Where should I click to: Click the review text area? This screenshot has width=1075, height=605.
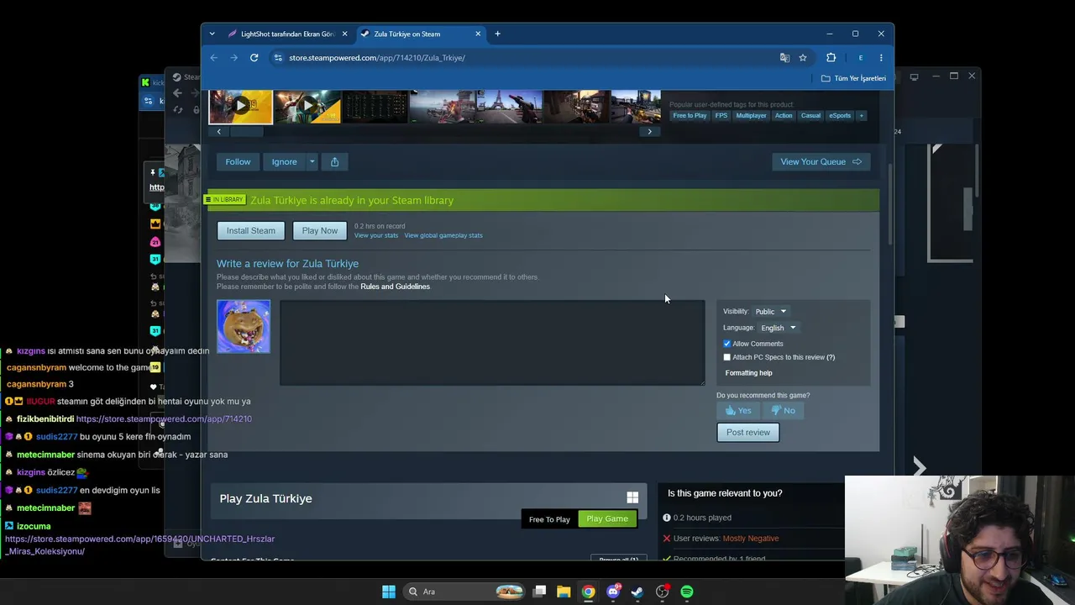[492, 343]
